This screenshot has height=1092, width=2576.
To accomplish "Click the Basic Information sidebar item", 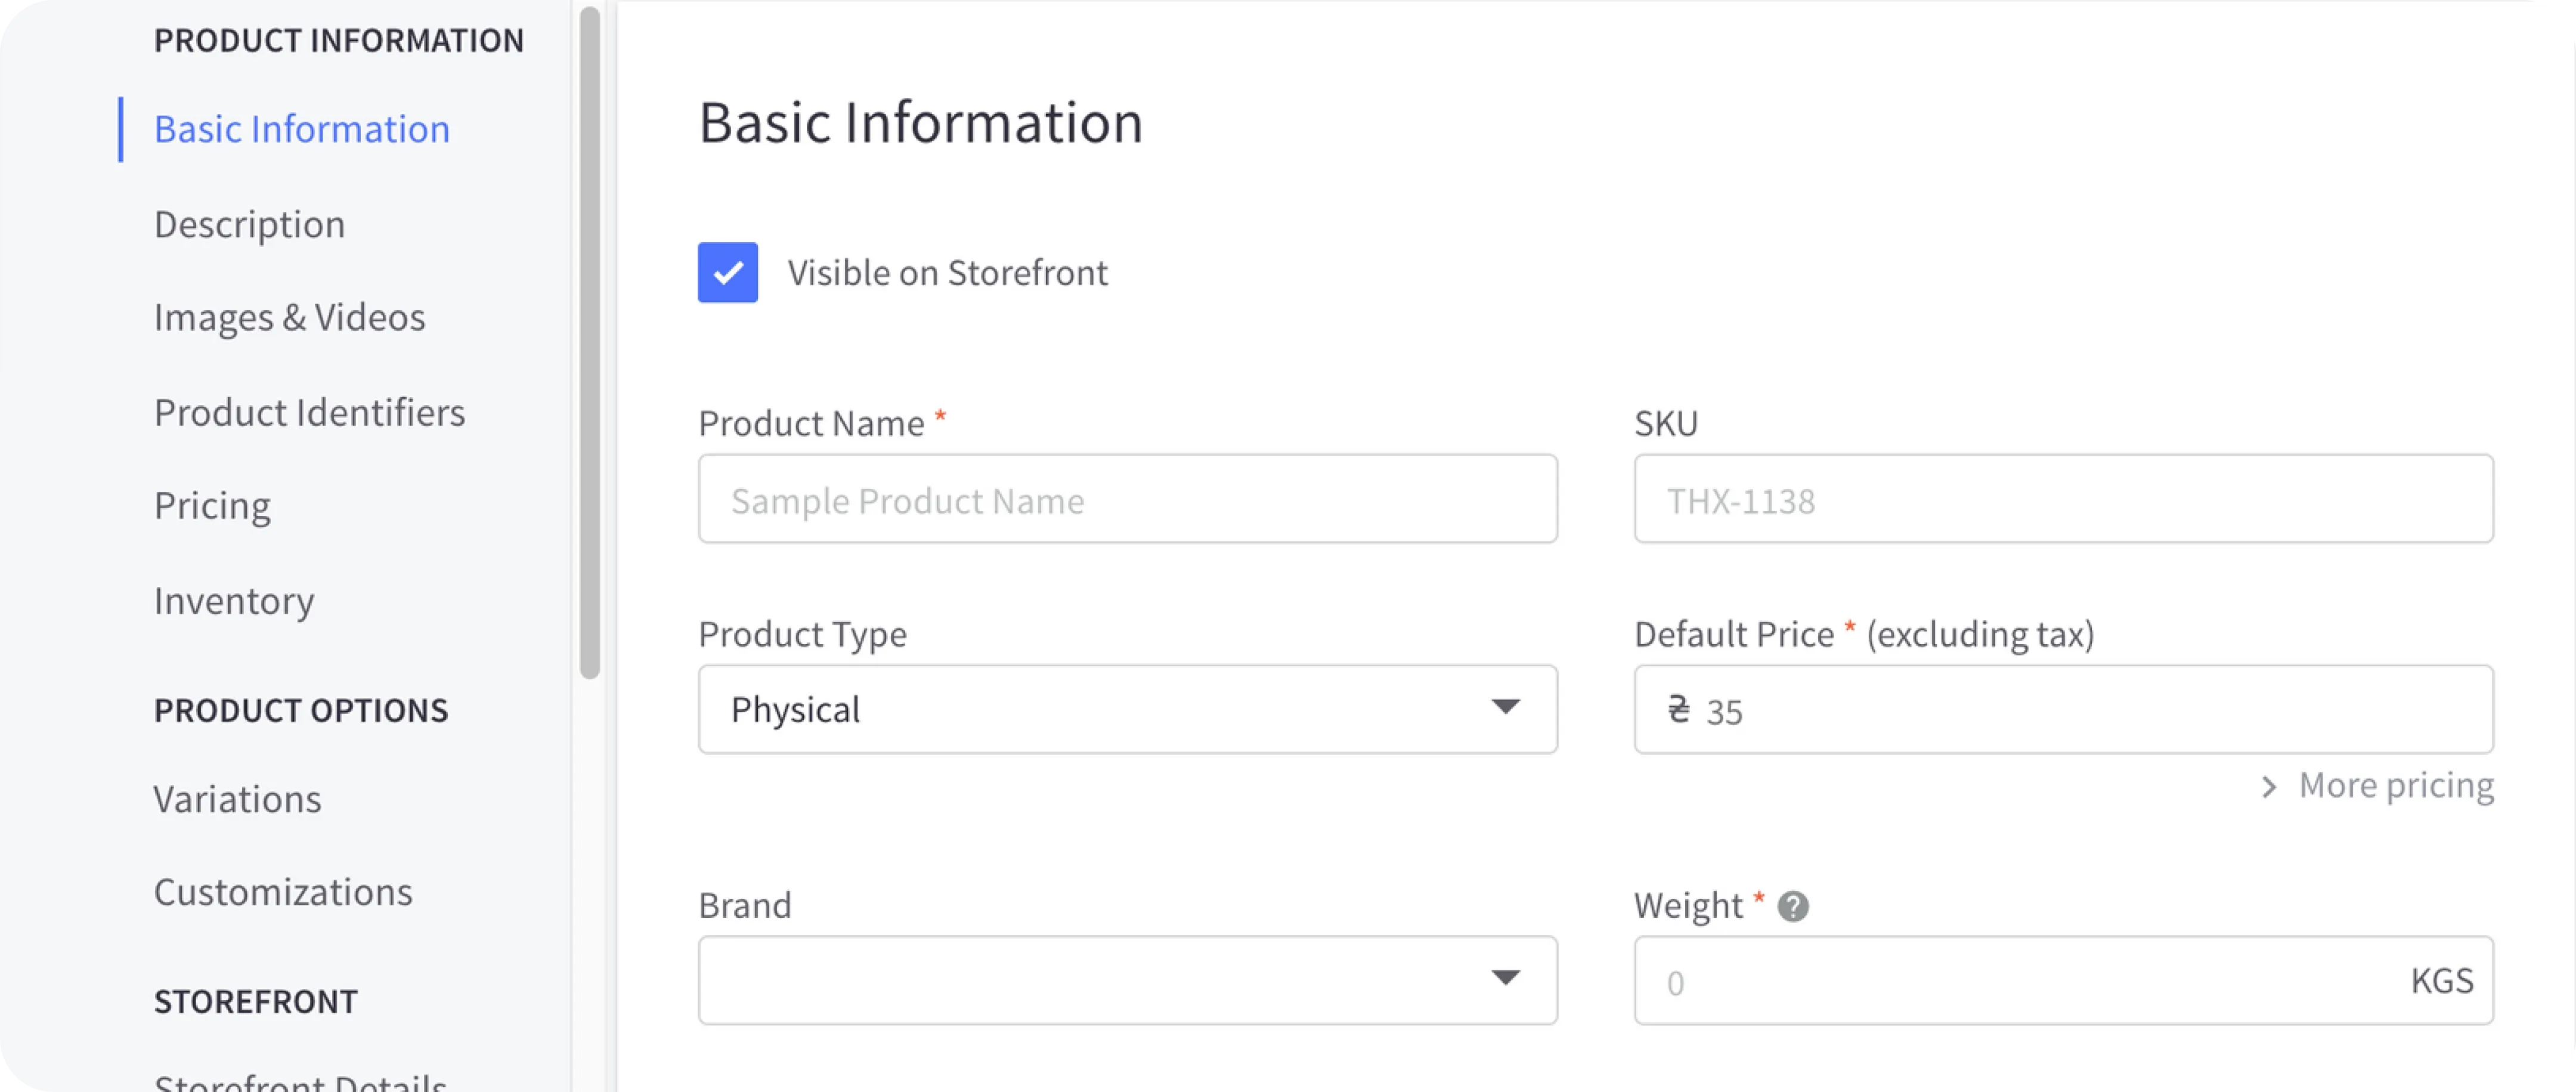I will tap(302, 128).
